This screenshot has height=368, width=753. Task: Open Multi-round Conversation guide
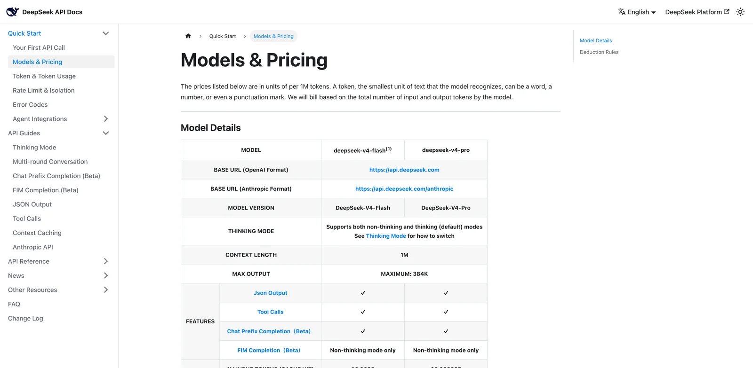(50, 162)
